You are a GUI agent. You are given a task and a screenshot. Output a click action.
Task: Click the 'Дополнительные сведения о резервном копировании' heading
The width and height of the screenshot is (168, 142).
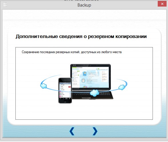[81, 37]
